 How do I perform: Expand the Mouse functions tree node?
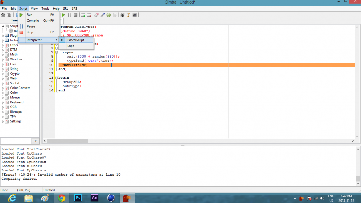[3, 98]
